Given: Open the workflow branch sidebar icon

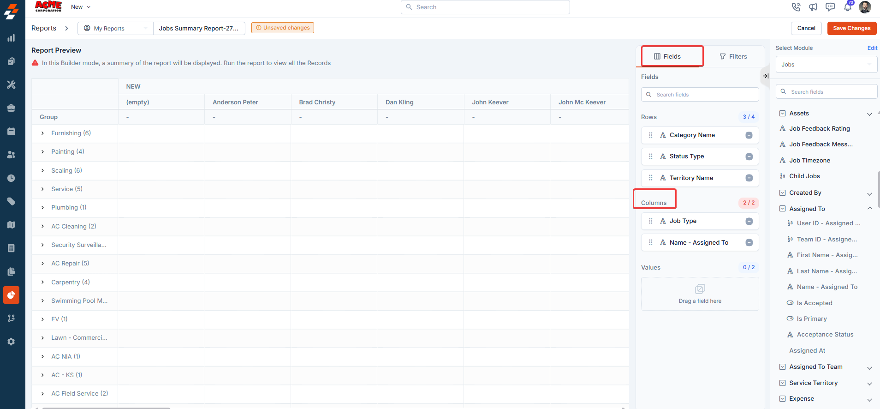Looking at the screenshot, I should [11, 318].
